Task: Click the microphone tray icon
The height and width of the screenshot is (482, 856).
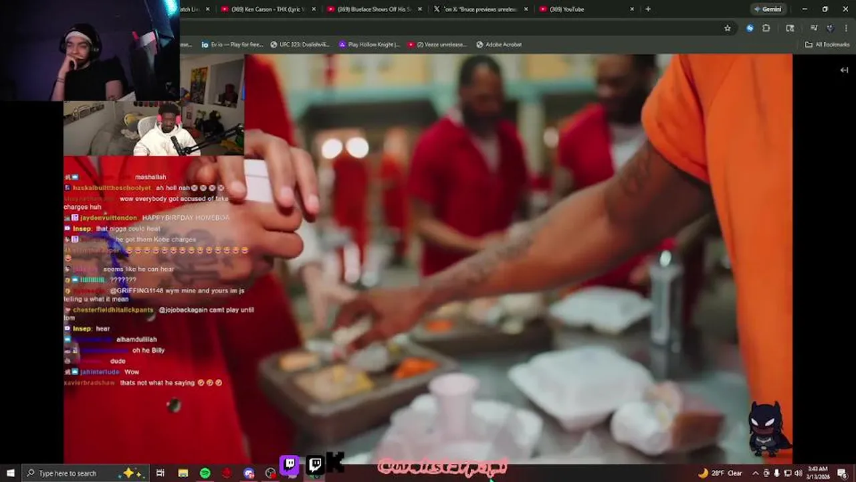Action: (x=776, y=473)
